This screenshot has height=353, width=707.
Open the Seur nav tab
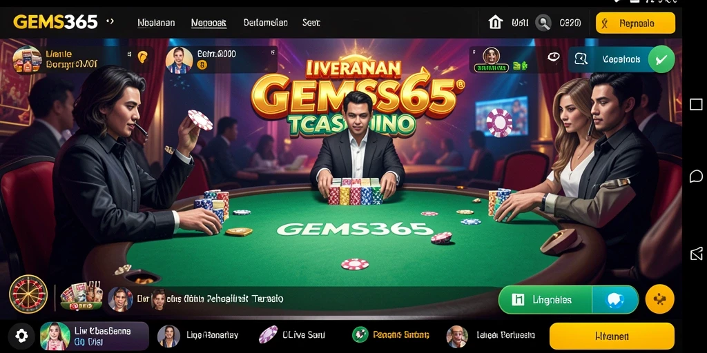tap(311, 23)
